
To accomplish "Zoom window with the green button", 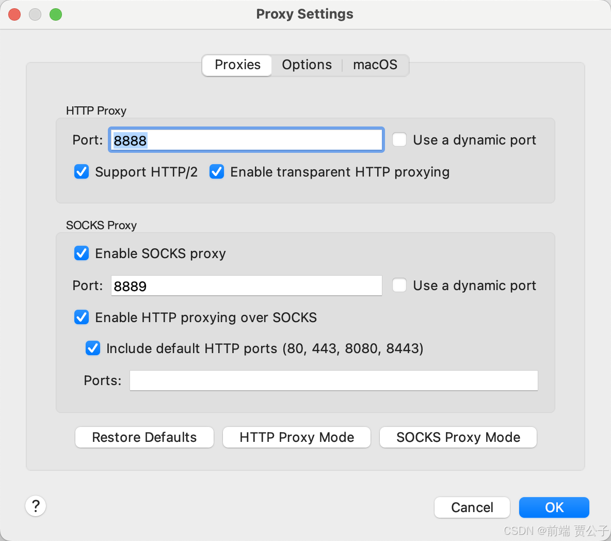I will pyautogui.click(x=56, y=14).
